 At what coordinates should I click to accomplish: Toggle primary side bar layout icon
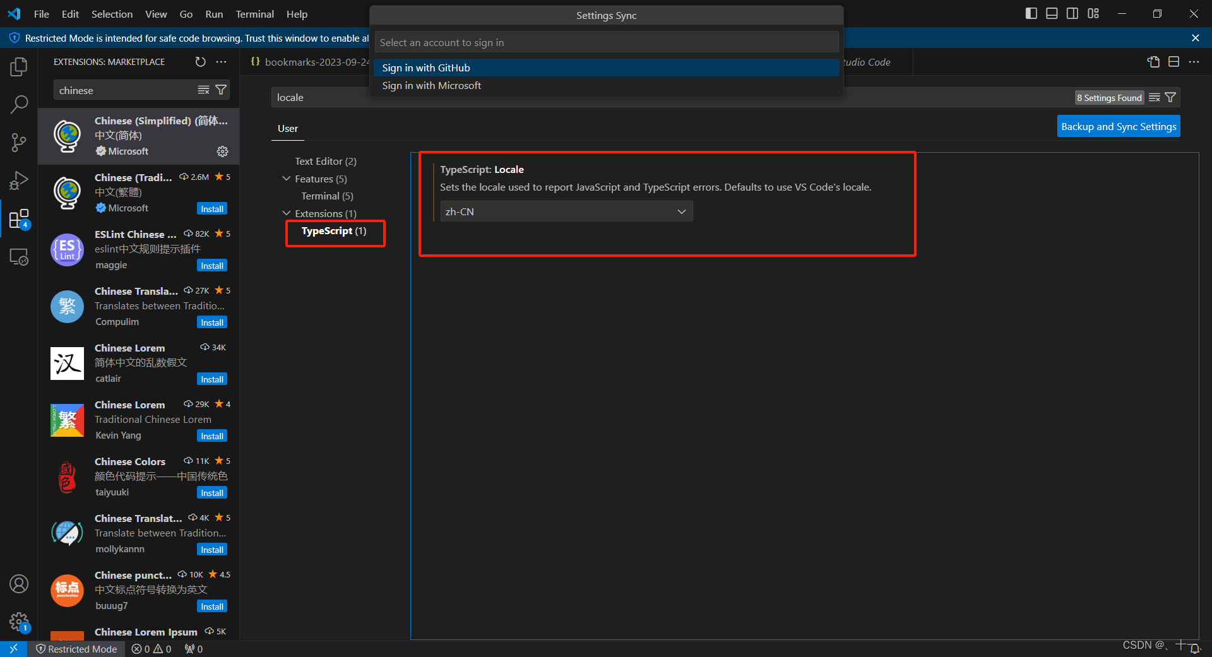[1031, 13]
